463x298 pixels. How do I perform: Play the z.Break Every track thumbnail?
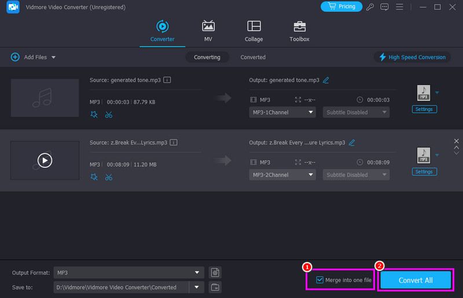[x=45, y=160]
